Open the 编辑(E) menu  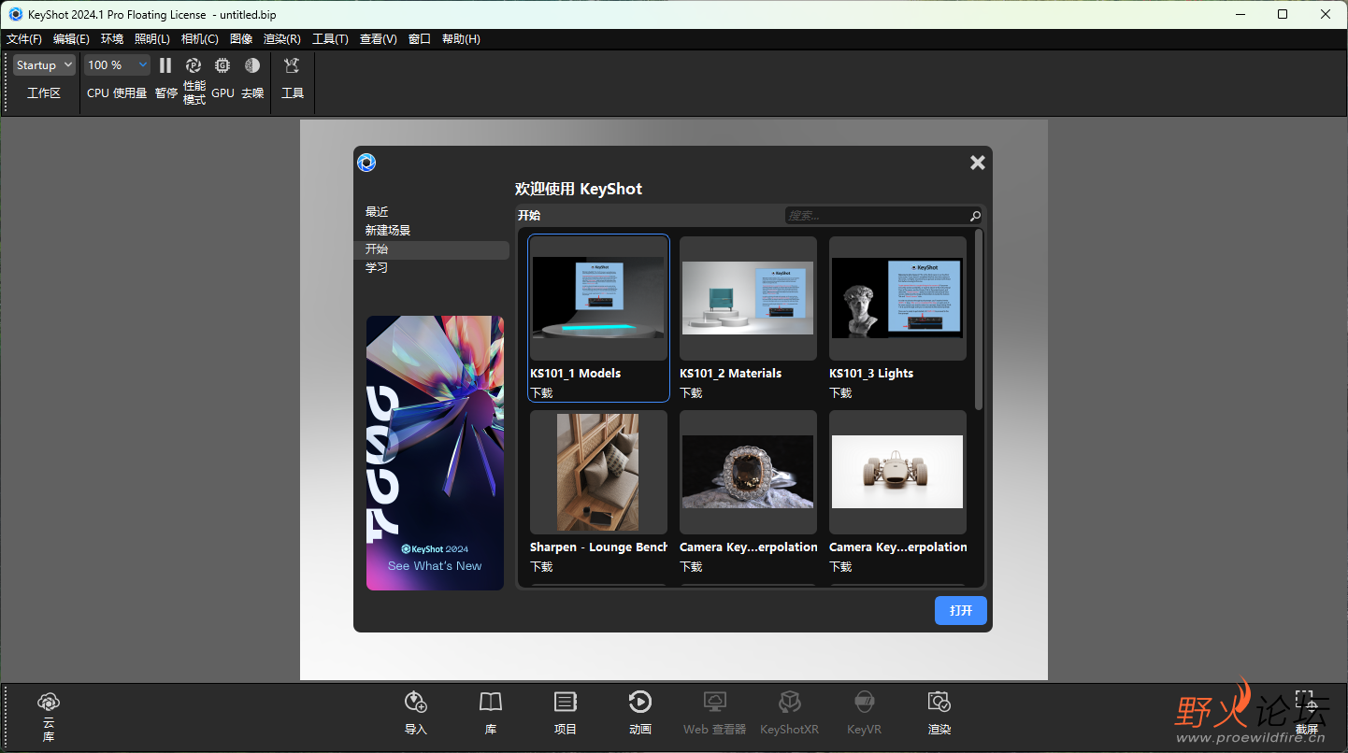71,39
